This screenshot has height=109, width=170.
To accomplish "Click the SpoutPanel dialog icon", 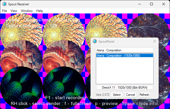I will 95,42.
